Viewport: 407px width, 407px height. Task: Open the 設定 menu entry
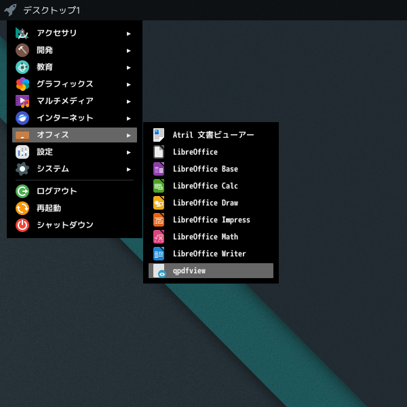75,152
